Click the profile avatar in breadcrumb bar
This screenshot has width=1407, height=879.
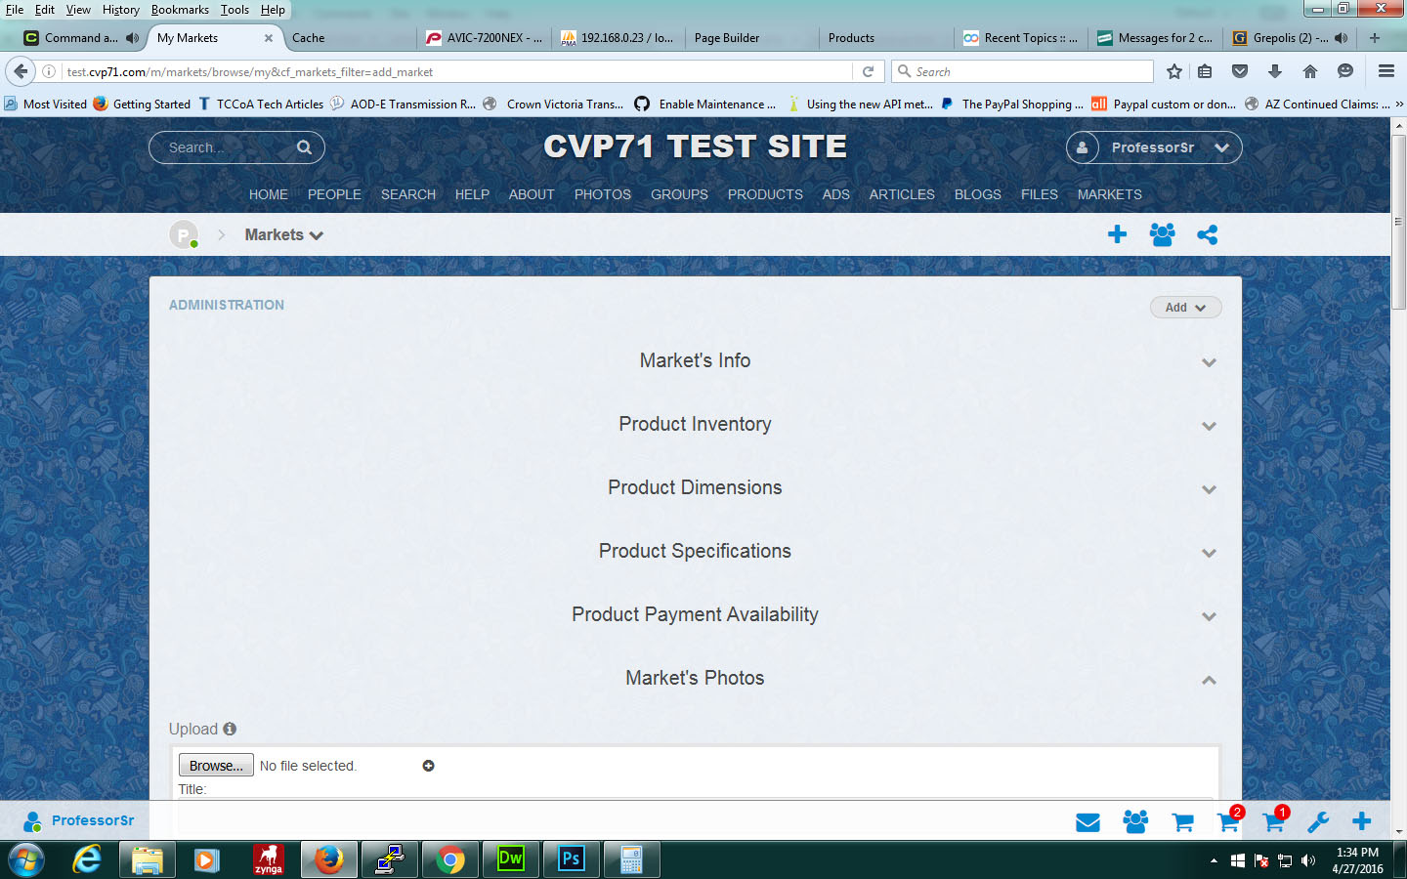(184, 234)
